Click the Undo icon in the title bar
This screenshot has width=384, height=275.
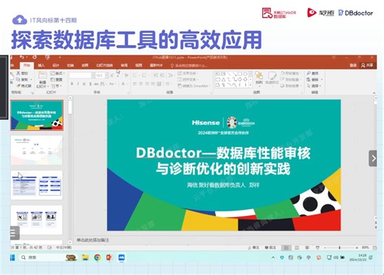22,57
